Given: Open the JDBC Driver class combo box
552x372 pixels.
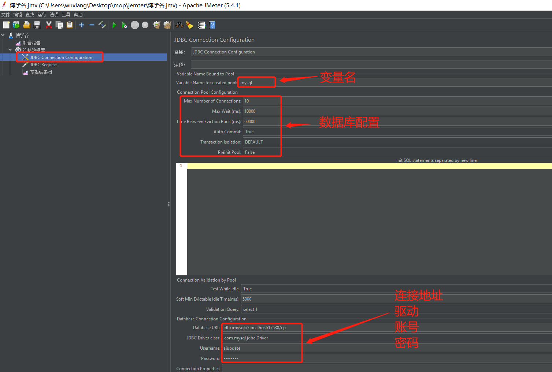Looking at the screenshot, I should coord(387,338).
